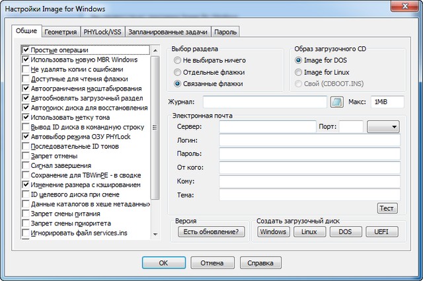
Task: Select 'Отдельные флажки' radio button
Action: tap(177, 72)
